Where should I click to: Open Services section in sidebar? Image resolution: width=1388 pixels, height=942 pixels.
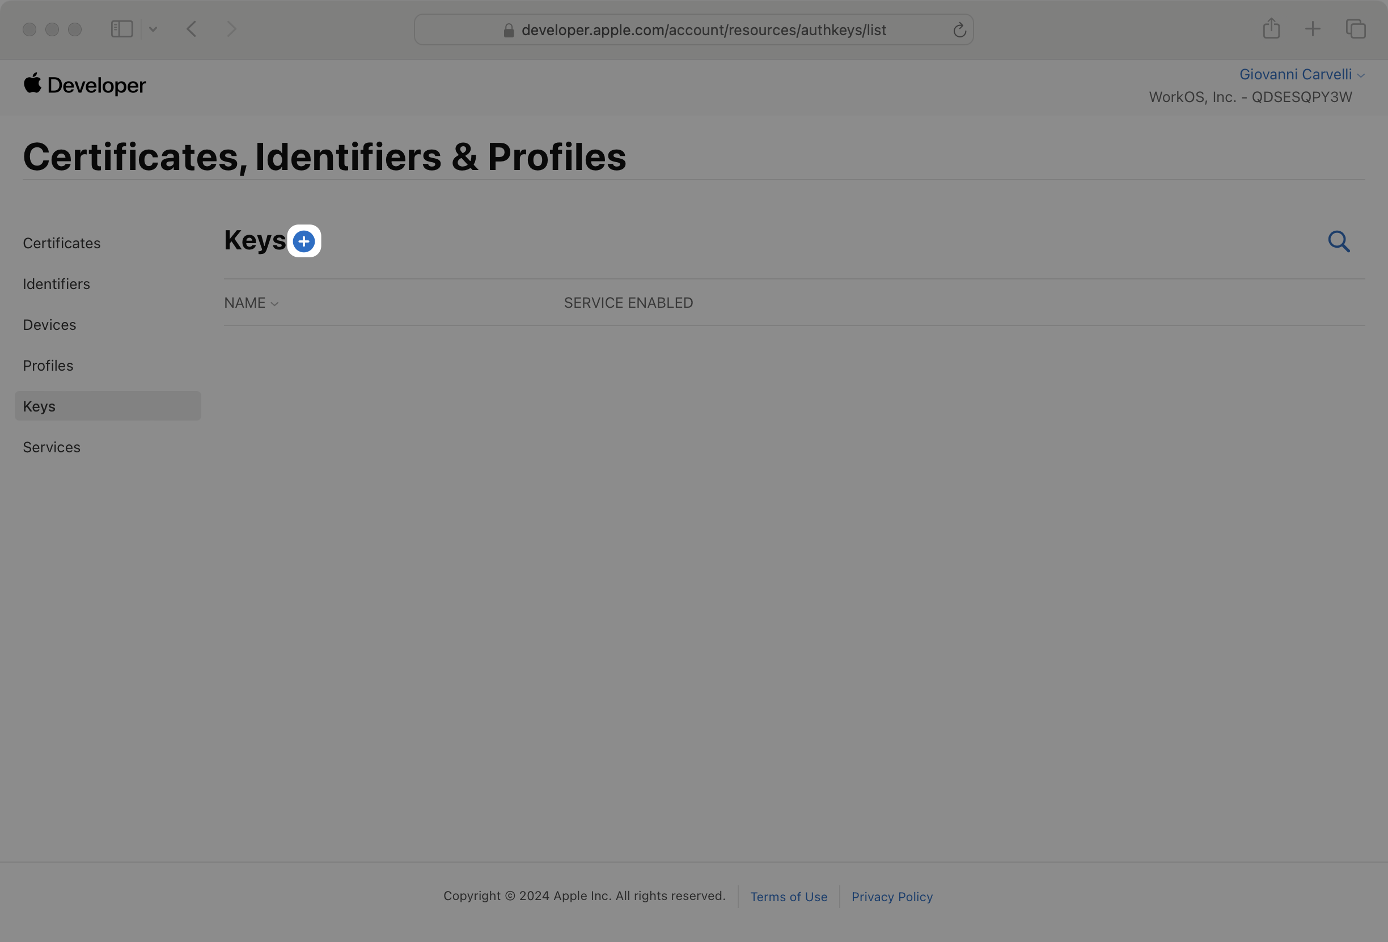[x=52, y=447]
